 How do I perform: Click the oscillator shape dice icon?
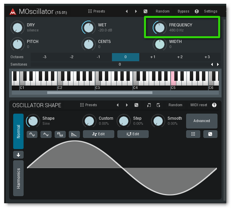click(x=136, y=105)
